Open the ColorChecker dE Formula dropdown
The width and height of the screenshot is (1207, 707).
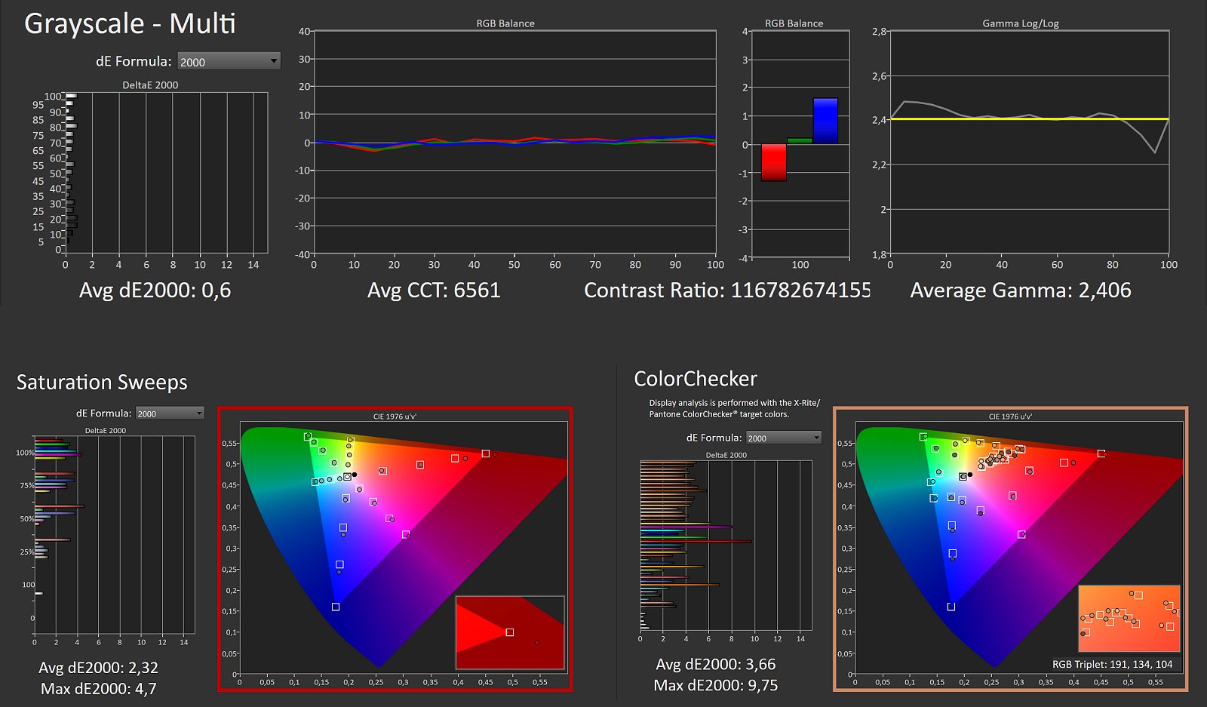[783, 438]
